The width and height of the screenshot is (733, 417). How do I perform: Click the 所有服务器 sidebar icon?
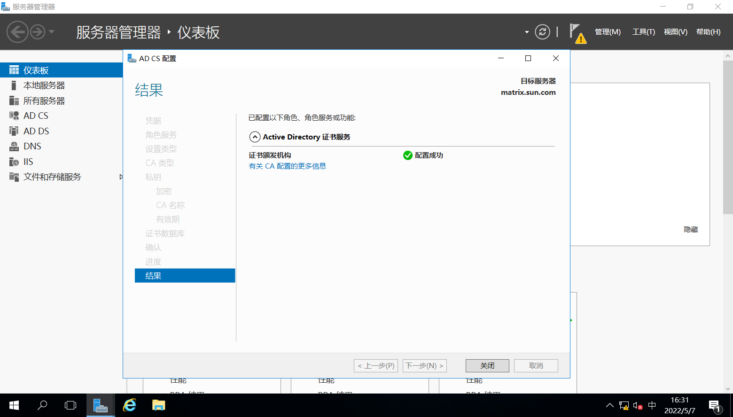point(14,100)
